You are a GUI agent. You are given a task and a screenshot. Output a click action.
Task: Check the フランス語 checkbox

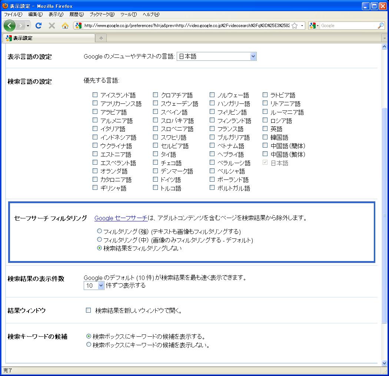coord(212,128)
